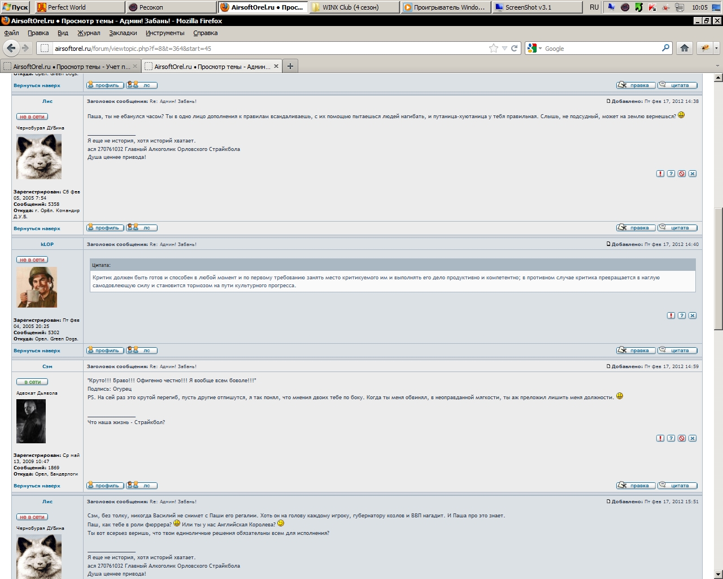Open the Правка menu
The height and width of the screenshot is (579, 723).
tap(38, 33)
